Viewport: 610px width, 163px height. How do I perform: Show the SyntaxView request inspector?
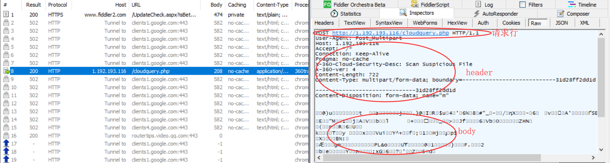[x=389, y=23]
